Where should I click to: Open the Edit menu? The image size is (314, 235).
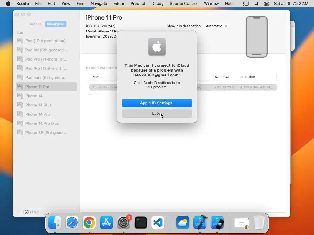tap(51, 4)
